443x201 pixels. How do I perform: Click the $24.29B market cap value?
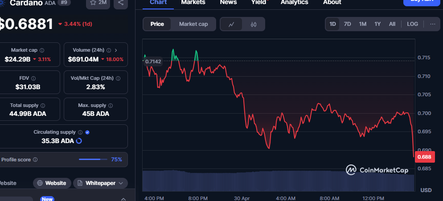click(17, 59)
